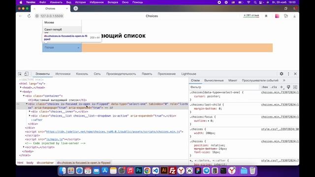Screen dimensions: 315x177
Task: Toggle the :hov element state panel
Action: (265, 87)
